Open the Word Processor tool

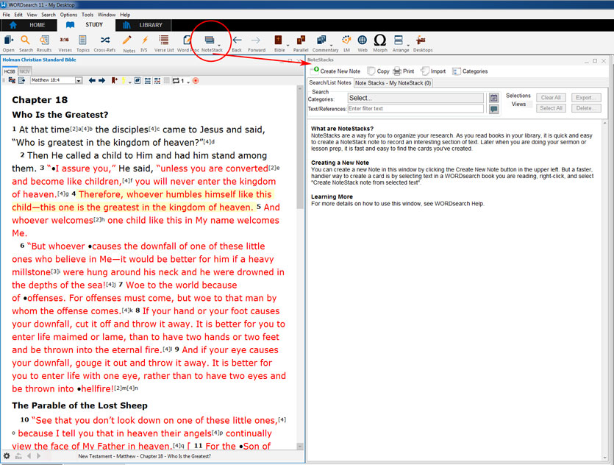coord(188,40)
